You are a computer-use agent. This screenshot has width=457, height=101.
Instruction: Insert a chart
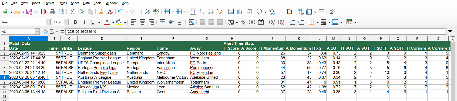240,12
